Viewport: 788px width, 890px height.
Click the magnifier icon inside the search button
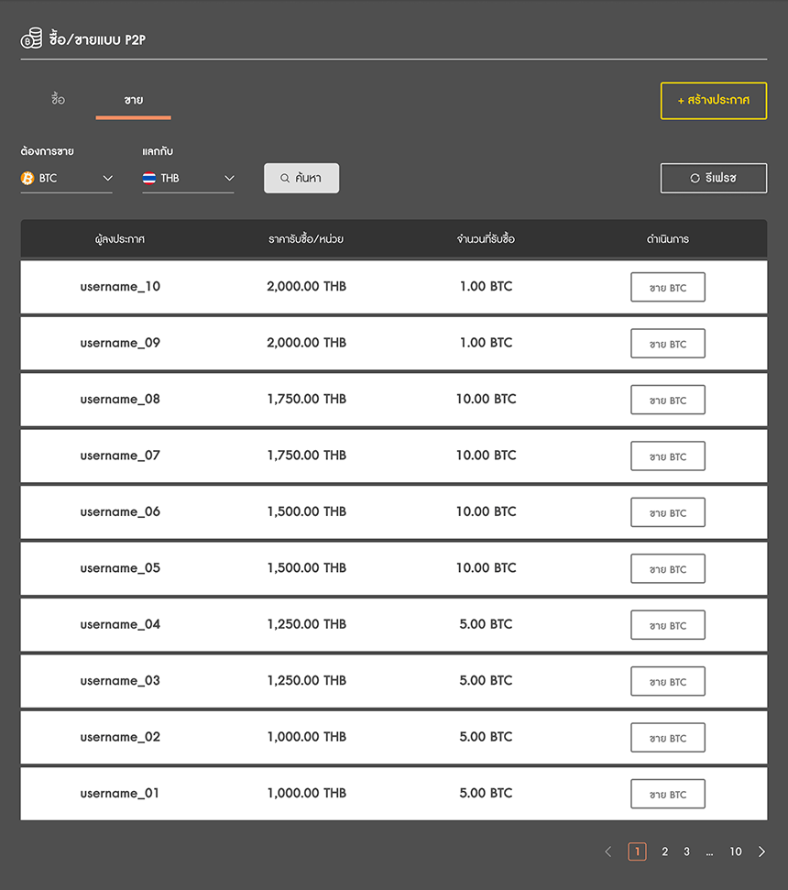[x=284, y=178]
